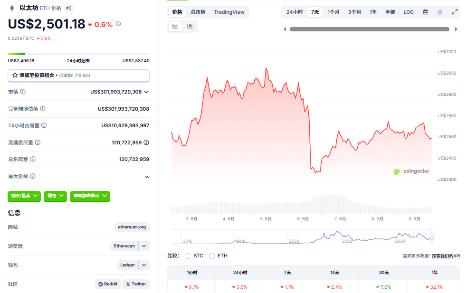Show 24-hour trading volume info icon
The height and width of the screenshot is (293, 467).
[x=44, y=125]
